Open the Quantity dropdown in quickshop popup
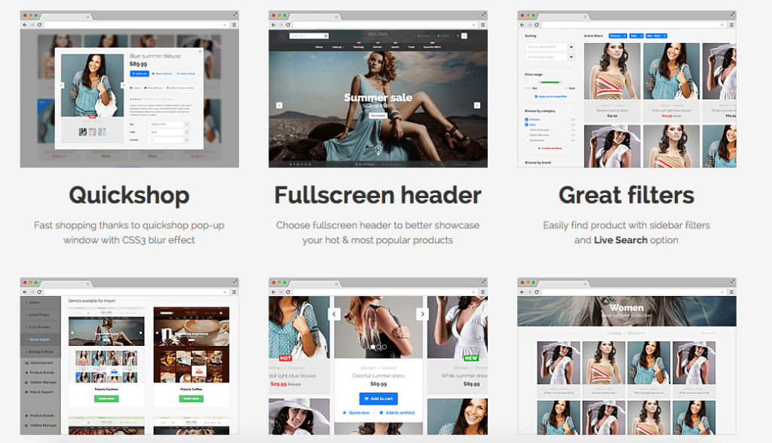This screenshot has width=772, height=443. pyautogui.click(x=170, y=140)
